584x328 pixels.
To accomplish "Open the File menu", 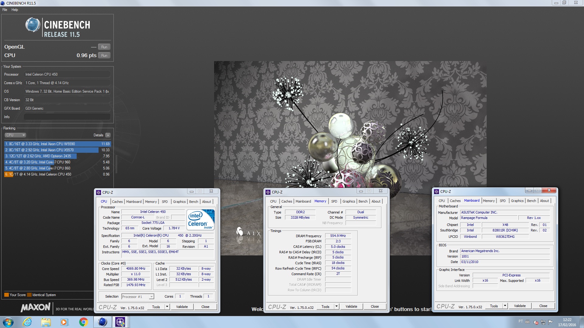I will tap(5, 10).
